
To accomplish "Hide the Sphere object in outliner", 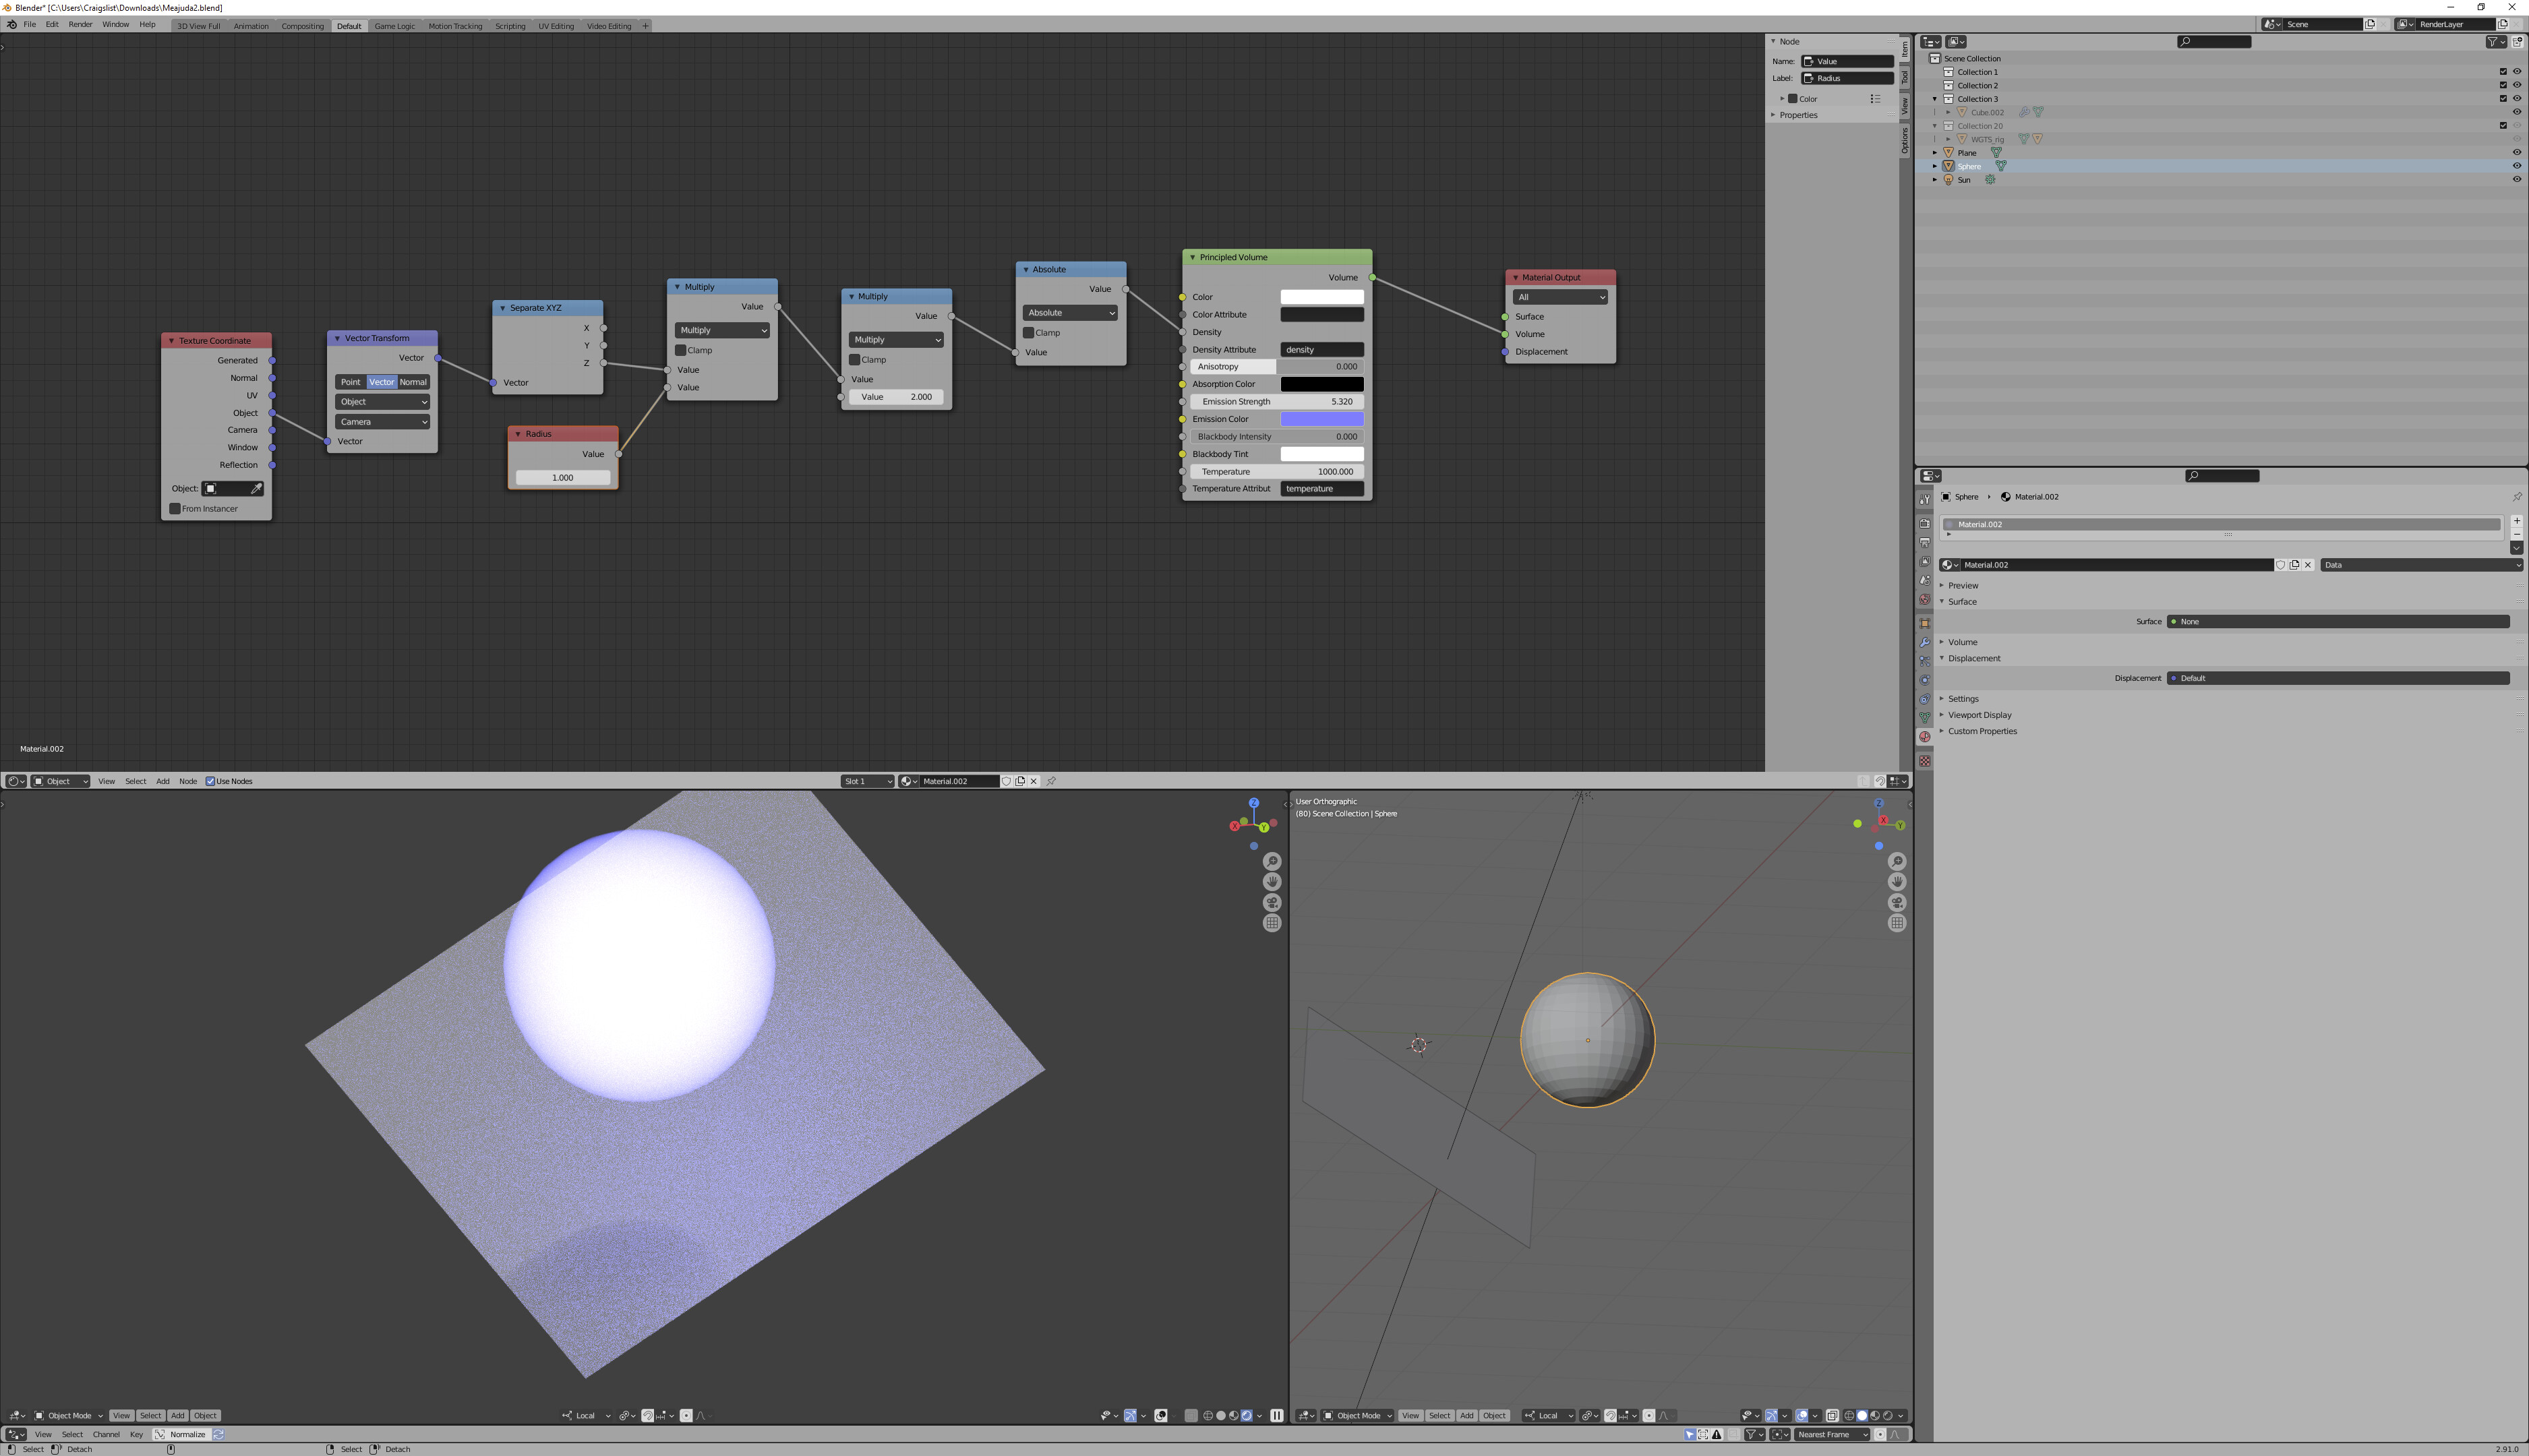I will (x=2516, y=166).
